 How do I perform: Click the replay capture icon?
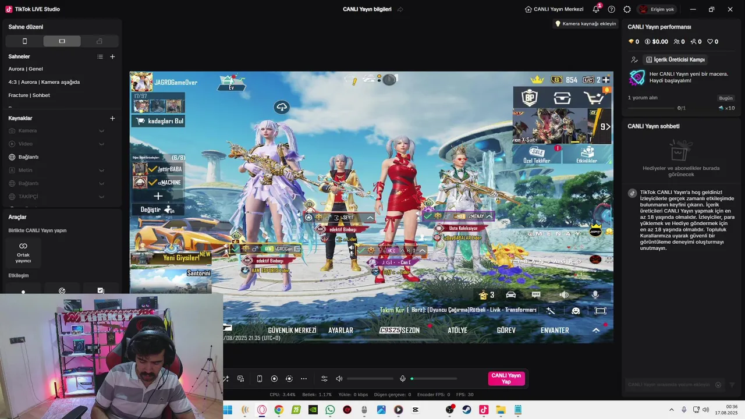point(289,379)
